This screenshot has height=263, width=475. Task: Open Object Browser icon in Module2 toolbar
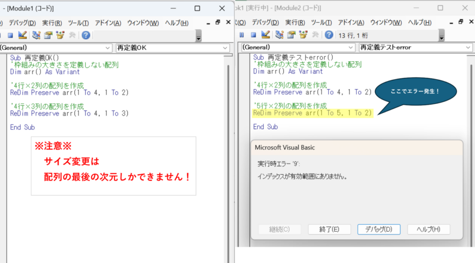(303, 35)
